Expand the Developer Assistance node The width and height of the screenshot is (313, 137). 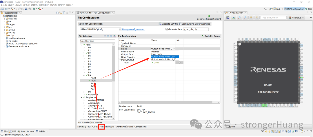click(5, 46)
